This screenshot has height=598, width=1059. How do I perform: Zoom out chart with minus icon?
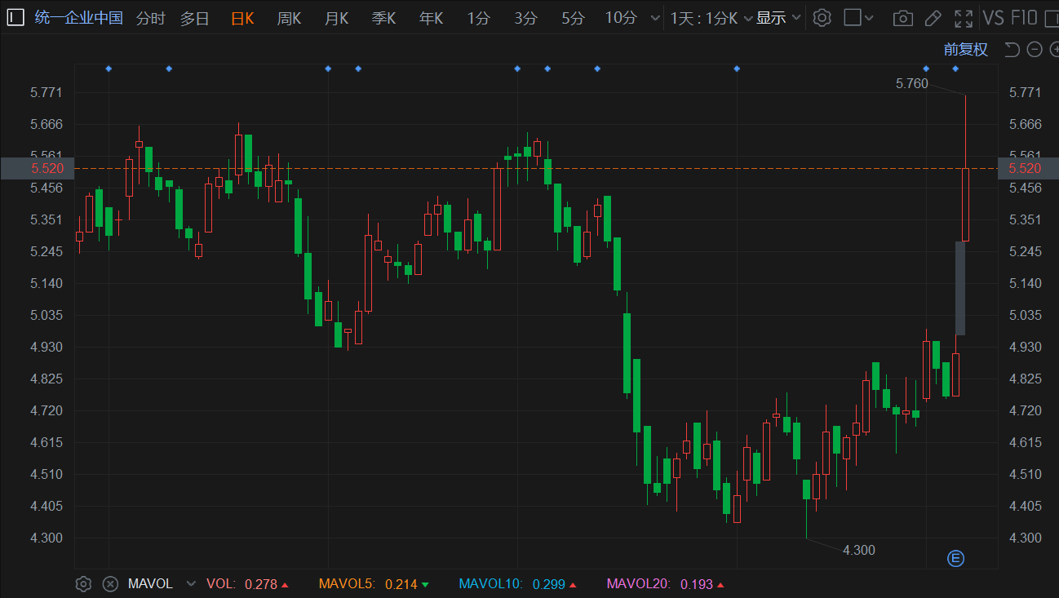pos(1035,50)
